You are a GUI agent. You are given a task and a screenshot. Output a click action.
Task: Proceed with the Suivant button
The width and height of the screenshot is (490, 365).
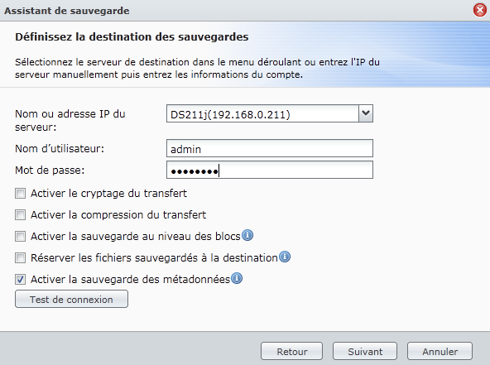pos(365,351)
